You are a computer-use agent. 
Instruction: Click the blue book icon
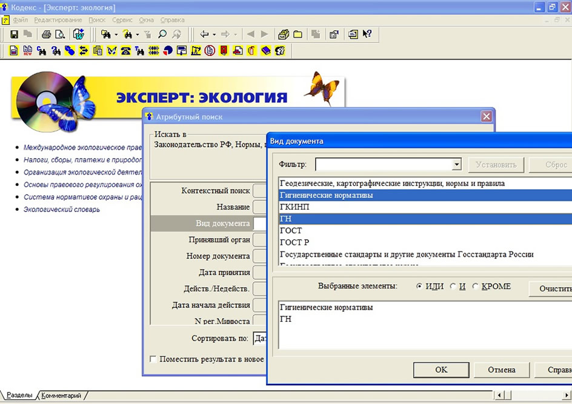pos(266,50)
